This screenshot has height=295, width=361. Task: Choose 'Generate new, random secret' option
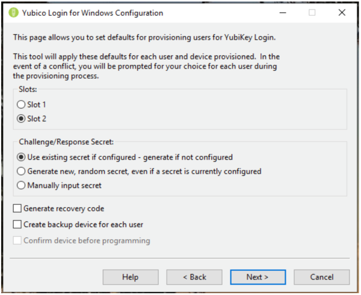22,171
